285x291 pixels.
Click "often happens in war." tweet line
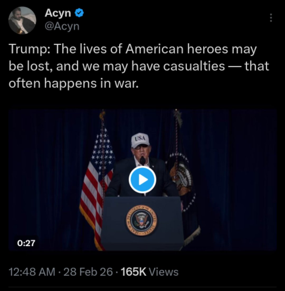coord(74,83)
